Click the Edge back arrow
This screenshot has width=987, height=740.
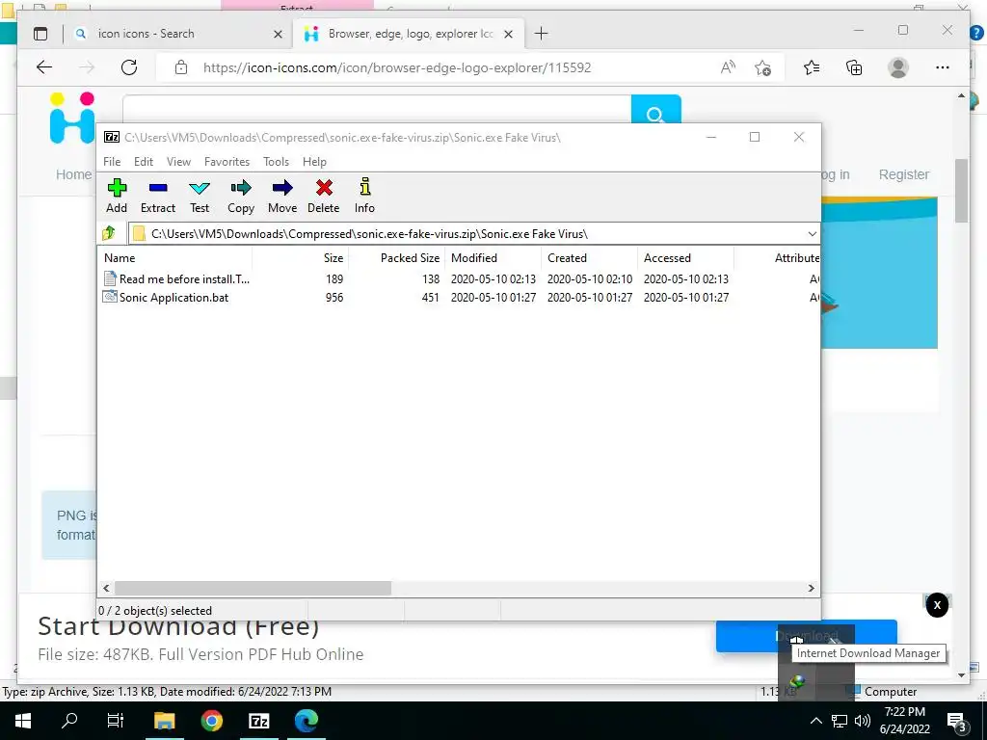[x=44, y=67]
